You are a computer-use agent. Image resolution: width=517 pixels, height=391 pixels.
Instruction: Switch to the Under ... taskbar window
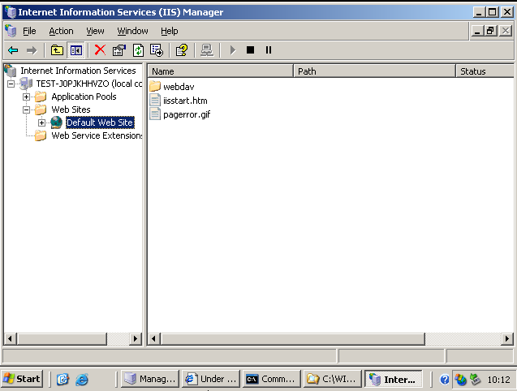coord(211,379)
